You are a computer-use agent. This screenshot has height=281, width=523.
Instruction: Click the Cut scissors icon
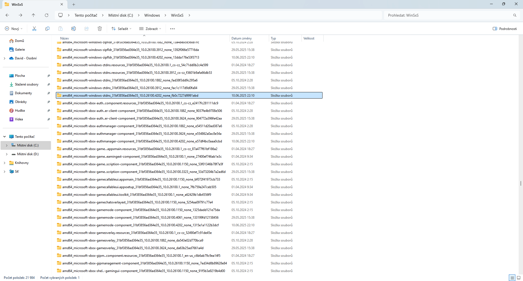(34, 29)
